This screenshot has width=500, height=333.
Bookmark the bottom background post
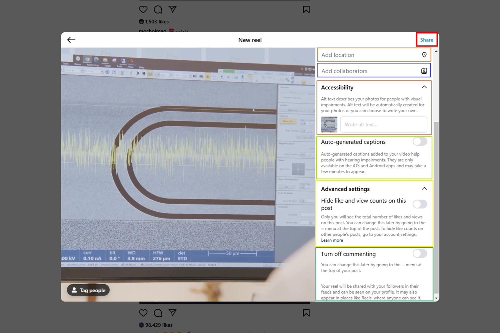(x=306, y=313)
